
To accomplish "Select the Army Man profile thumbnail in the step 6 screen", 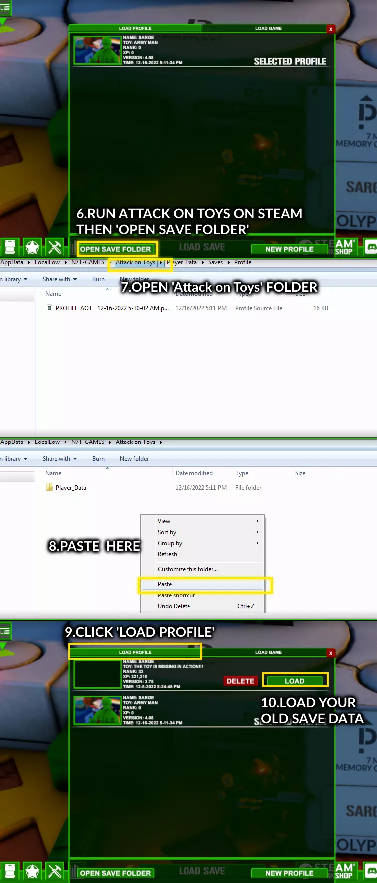I will pyautogui.click(x=97, y=50).
